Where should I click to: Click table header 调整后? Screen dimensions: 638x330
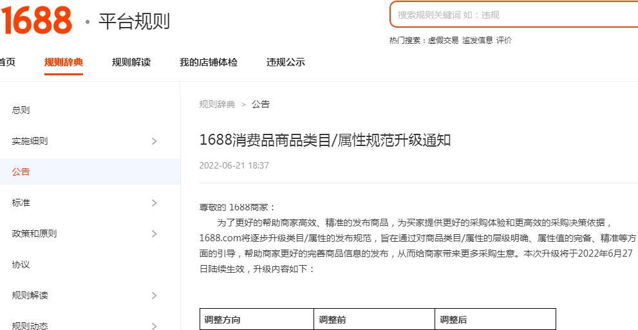click(453, 320)
